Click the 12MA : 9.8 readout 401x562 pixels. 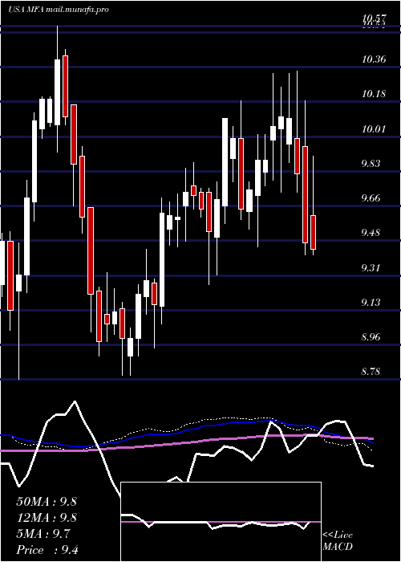pyautogui.click(x=47, y=518)
